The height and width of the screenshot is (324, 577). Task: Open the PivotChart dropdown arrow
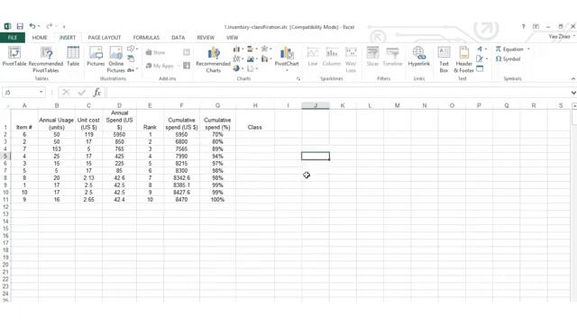[287, 70]
